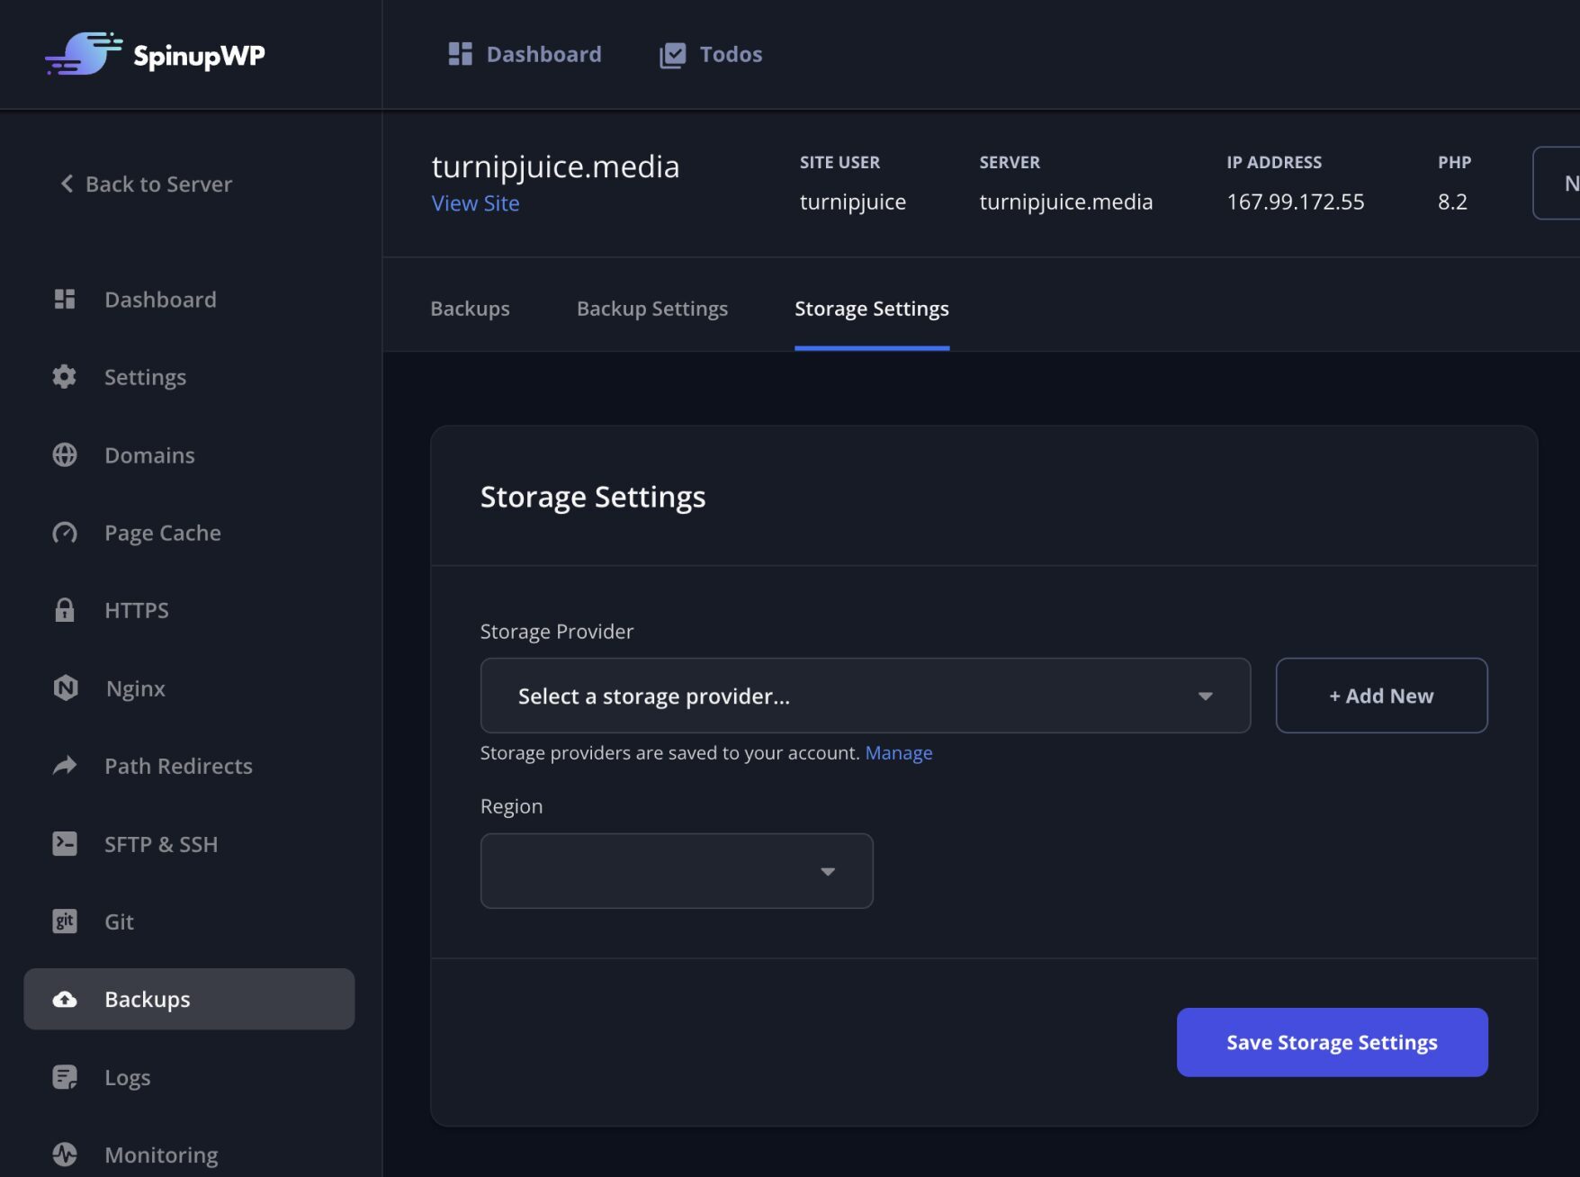Click the Manage storage providers link
The image size is (1580, 1177).
tap(899, 752)
